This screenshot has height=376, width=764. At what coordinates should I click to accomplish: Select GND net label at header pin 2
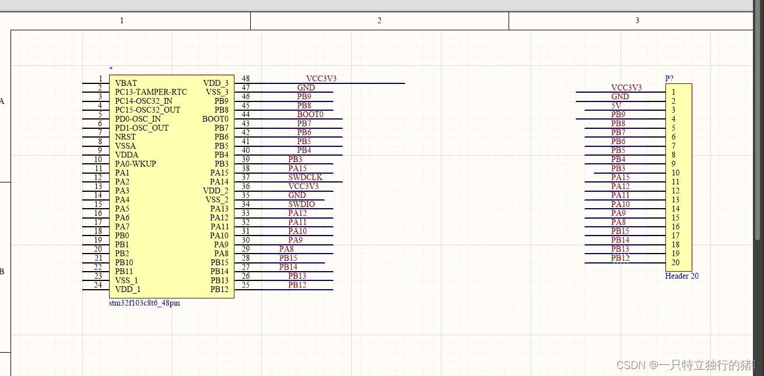pos(620,97)
